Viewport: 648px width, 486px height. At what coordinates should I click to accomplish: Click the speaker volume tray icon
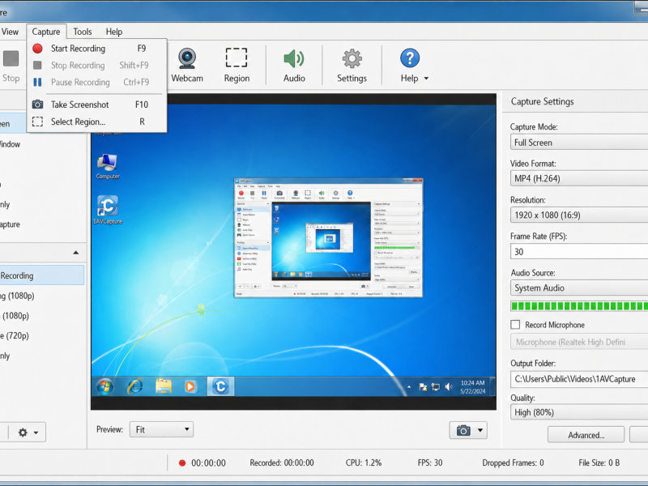tap(449, 387)
